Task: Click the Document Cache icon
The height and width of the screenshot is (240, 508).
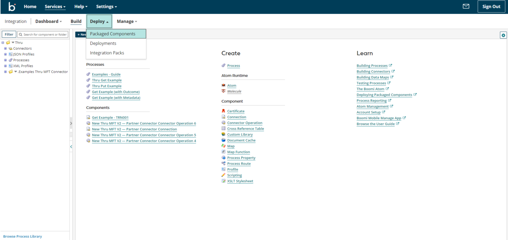Action: click(224, 140)
